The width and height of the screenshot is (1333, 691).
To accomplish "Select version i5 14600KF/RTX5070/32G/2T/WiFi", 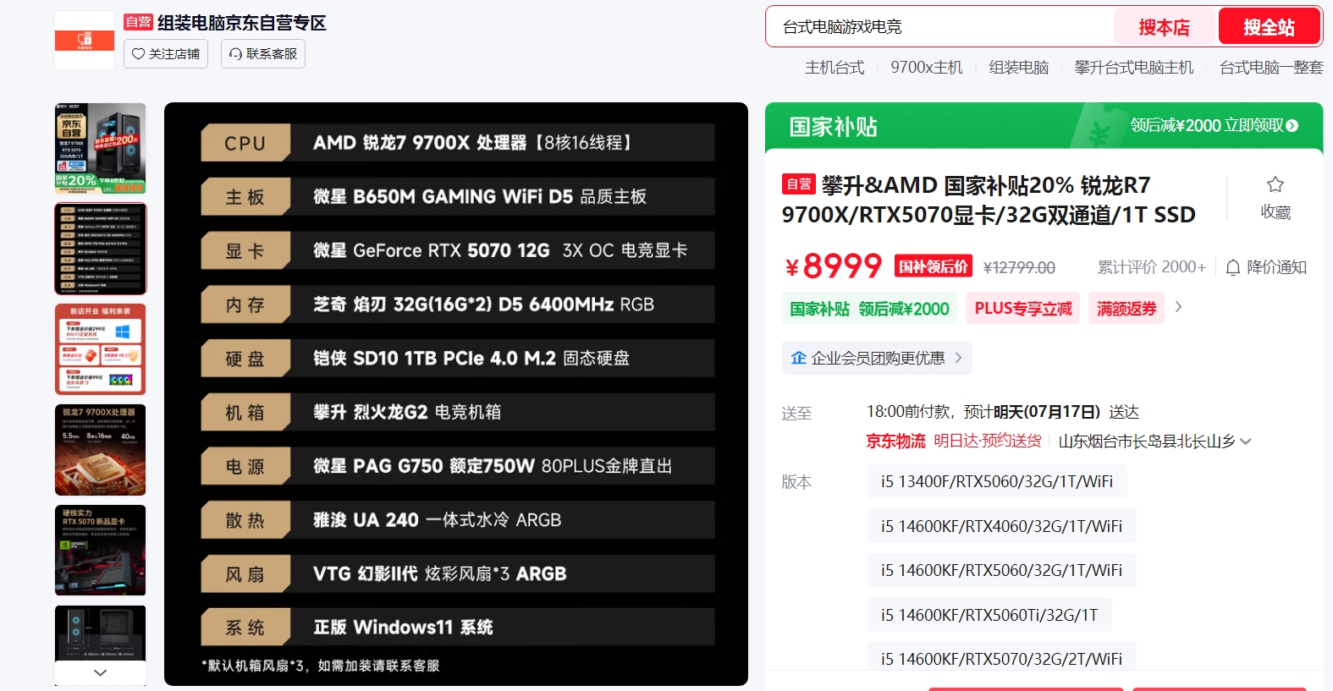I will click(1001, 658).
